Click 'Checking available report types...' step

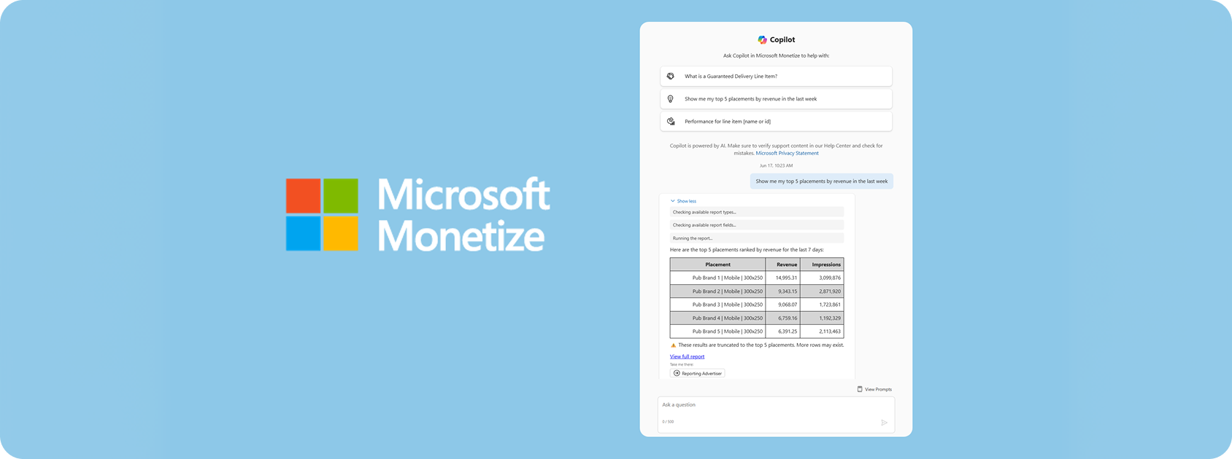tap(757, 212)
